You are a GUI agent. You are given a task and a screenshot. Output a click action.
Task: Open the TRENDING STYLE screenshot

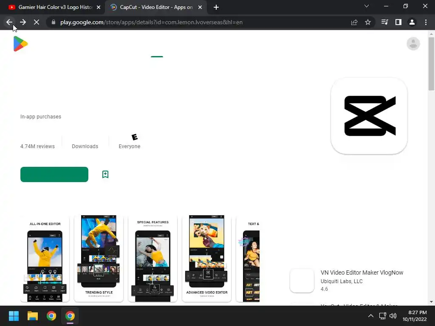(x=99, y=259)
